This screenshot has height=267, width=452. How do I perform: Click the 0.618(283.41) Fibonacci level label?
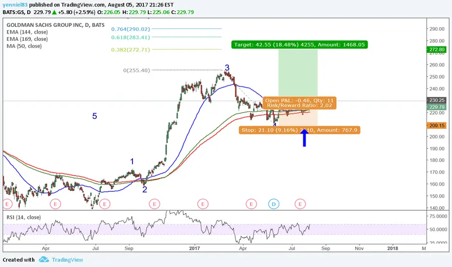tap(130, 37)
